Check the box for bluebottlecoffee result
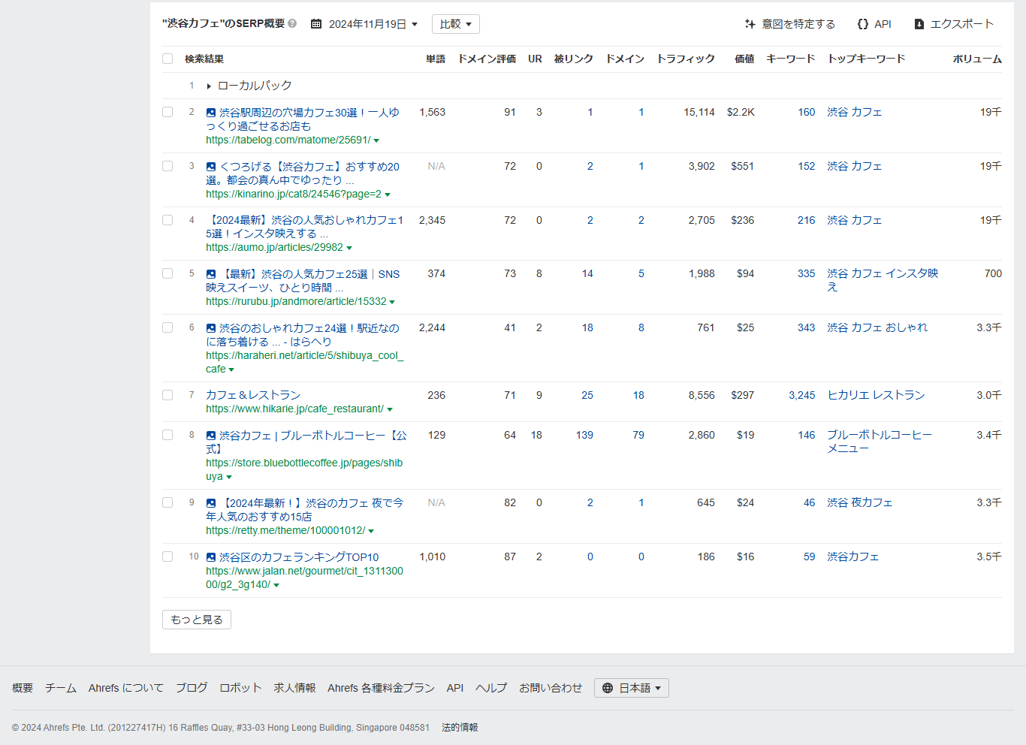1026x745 pixels. (167, 435)
